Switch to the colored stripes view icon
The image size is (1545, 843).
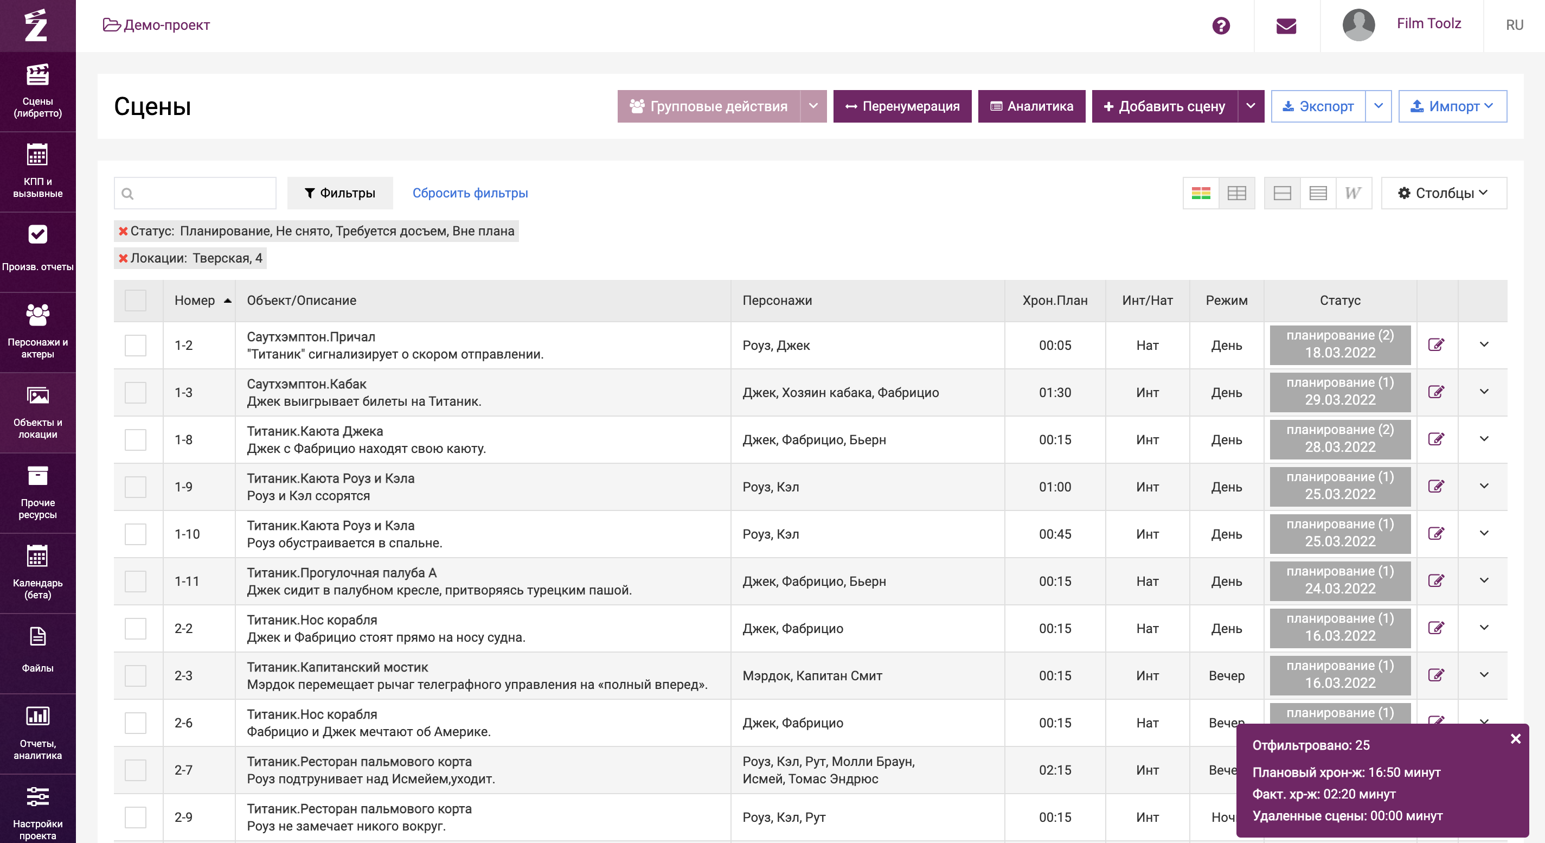click(x=1201, y=193)
